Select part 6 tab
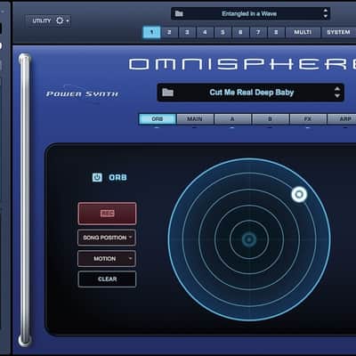Screen dimensions: 356x356 click(x=240, y=32)
